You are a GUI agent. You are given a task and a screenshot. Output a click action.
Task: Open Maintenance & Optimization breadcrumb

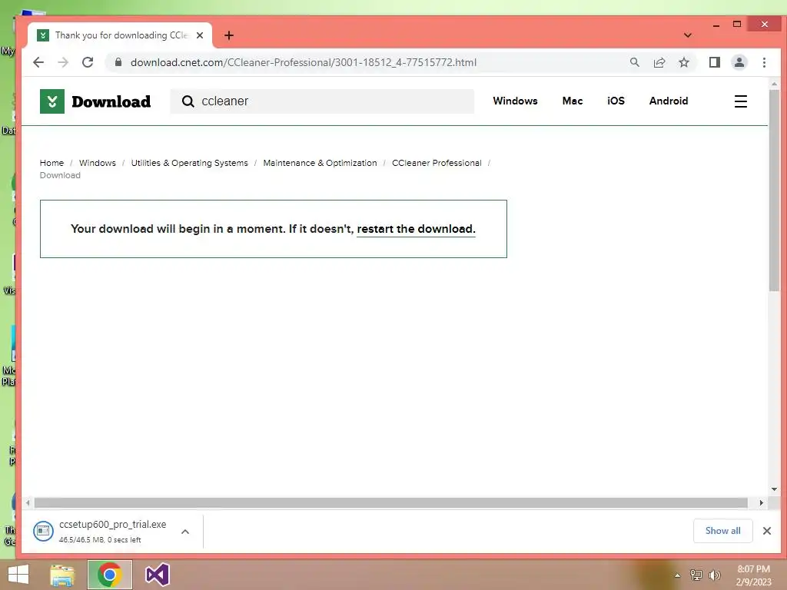point(320,163)
